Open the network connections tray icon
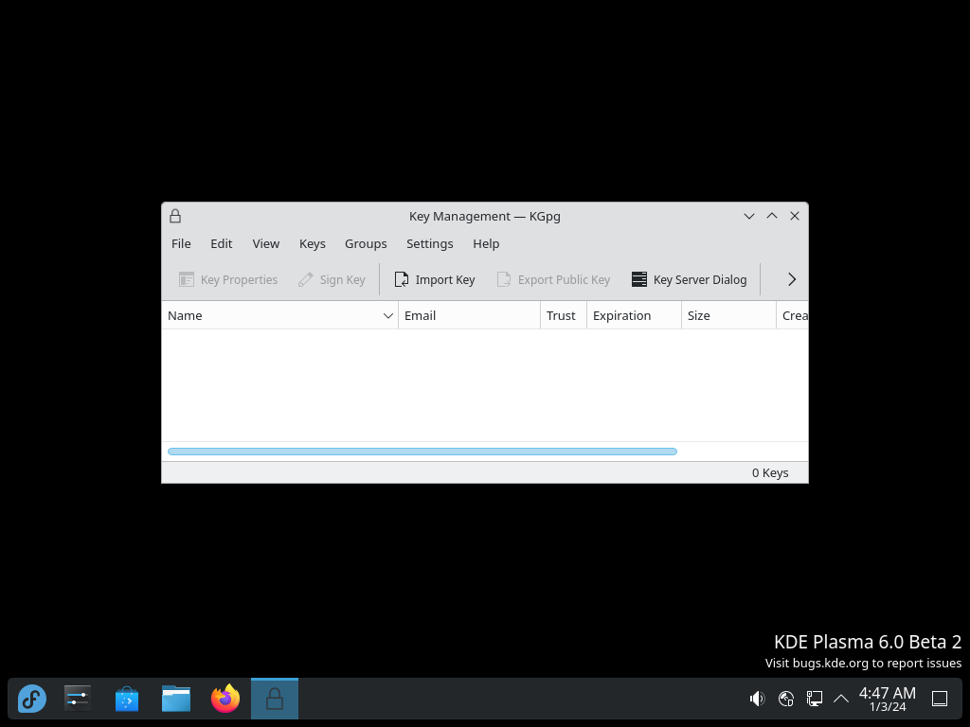 [x=814, y=699]
